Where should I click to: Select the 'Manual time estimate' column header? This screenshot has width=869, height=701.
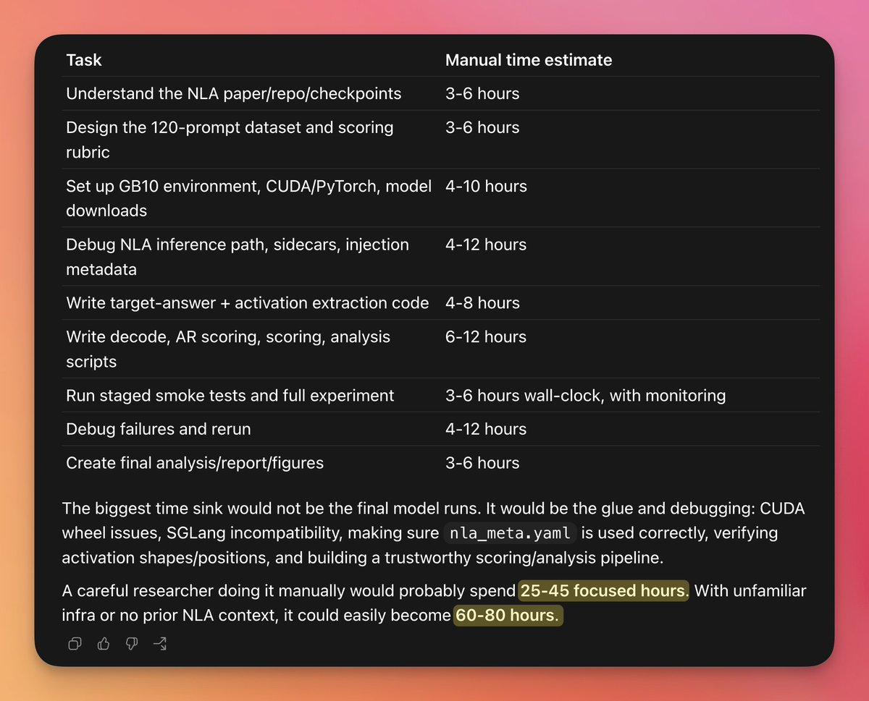[529, 60]
